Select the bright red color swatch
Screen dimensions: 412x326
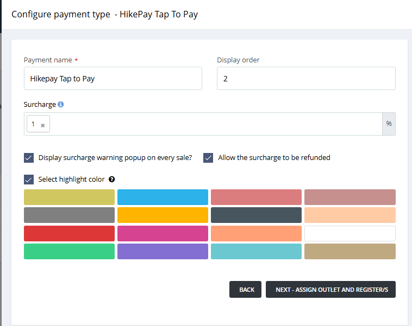tap(69, 233)
